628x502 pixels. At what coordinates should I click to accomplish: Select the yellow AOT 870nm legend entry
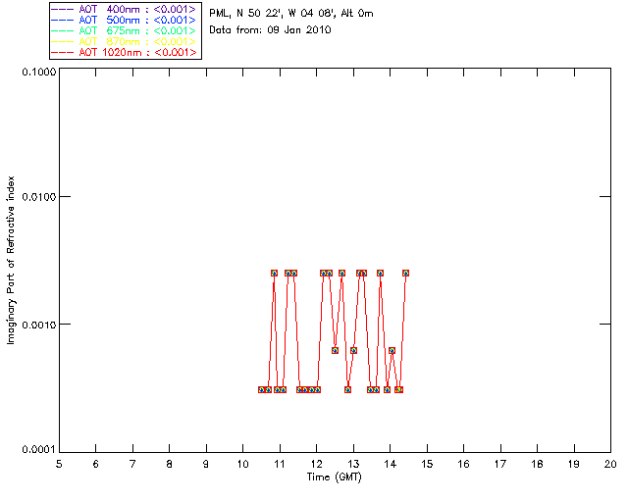click(124, 41)
